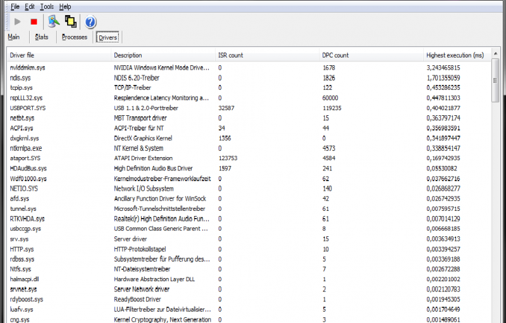The image size is (506, 323).
Task: Sort by the DPC count column header
Action: tap(371, 55)
